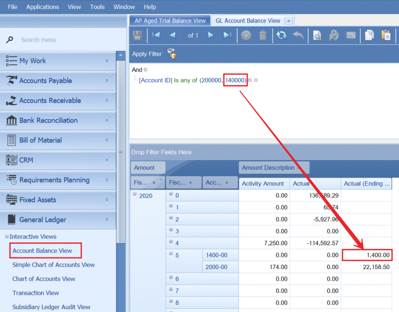This screenshot has width=399, height=312.
Task: Open Simple Chart of Accounts View
Action: [53, 265]
